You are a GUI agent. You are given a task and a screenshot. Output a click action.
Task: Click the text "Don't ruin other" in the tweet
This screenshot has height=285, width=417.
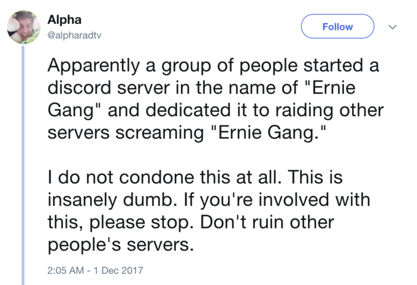(267, 222)
